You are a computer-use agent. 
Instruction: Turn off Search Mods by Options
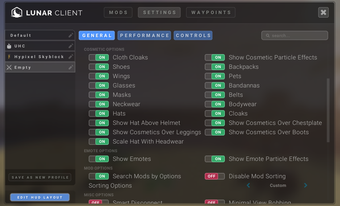[99, 176]
